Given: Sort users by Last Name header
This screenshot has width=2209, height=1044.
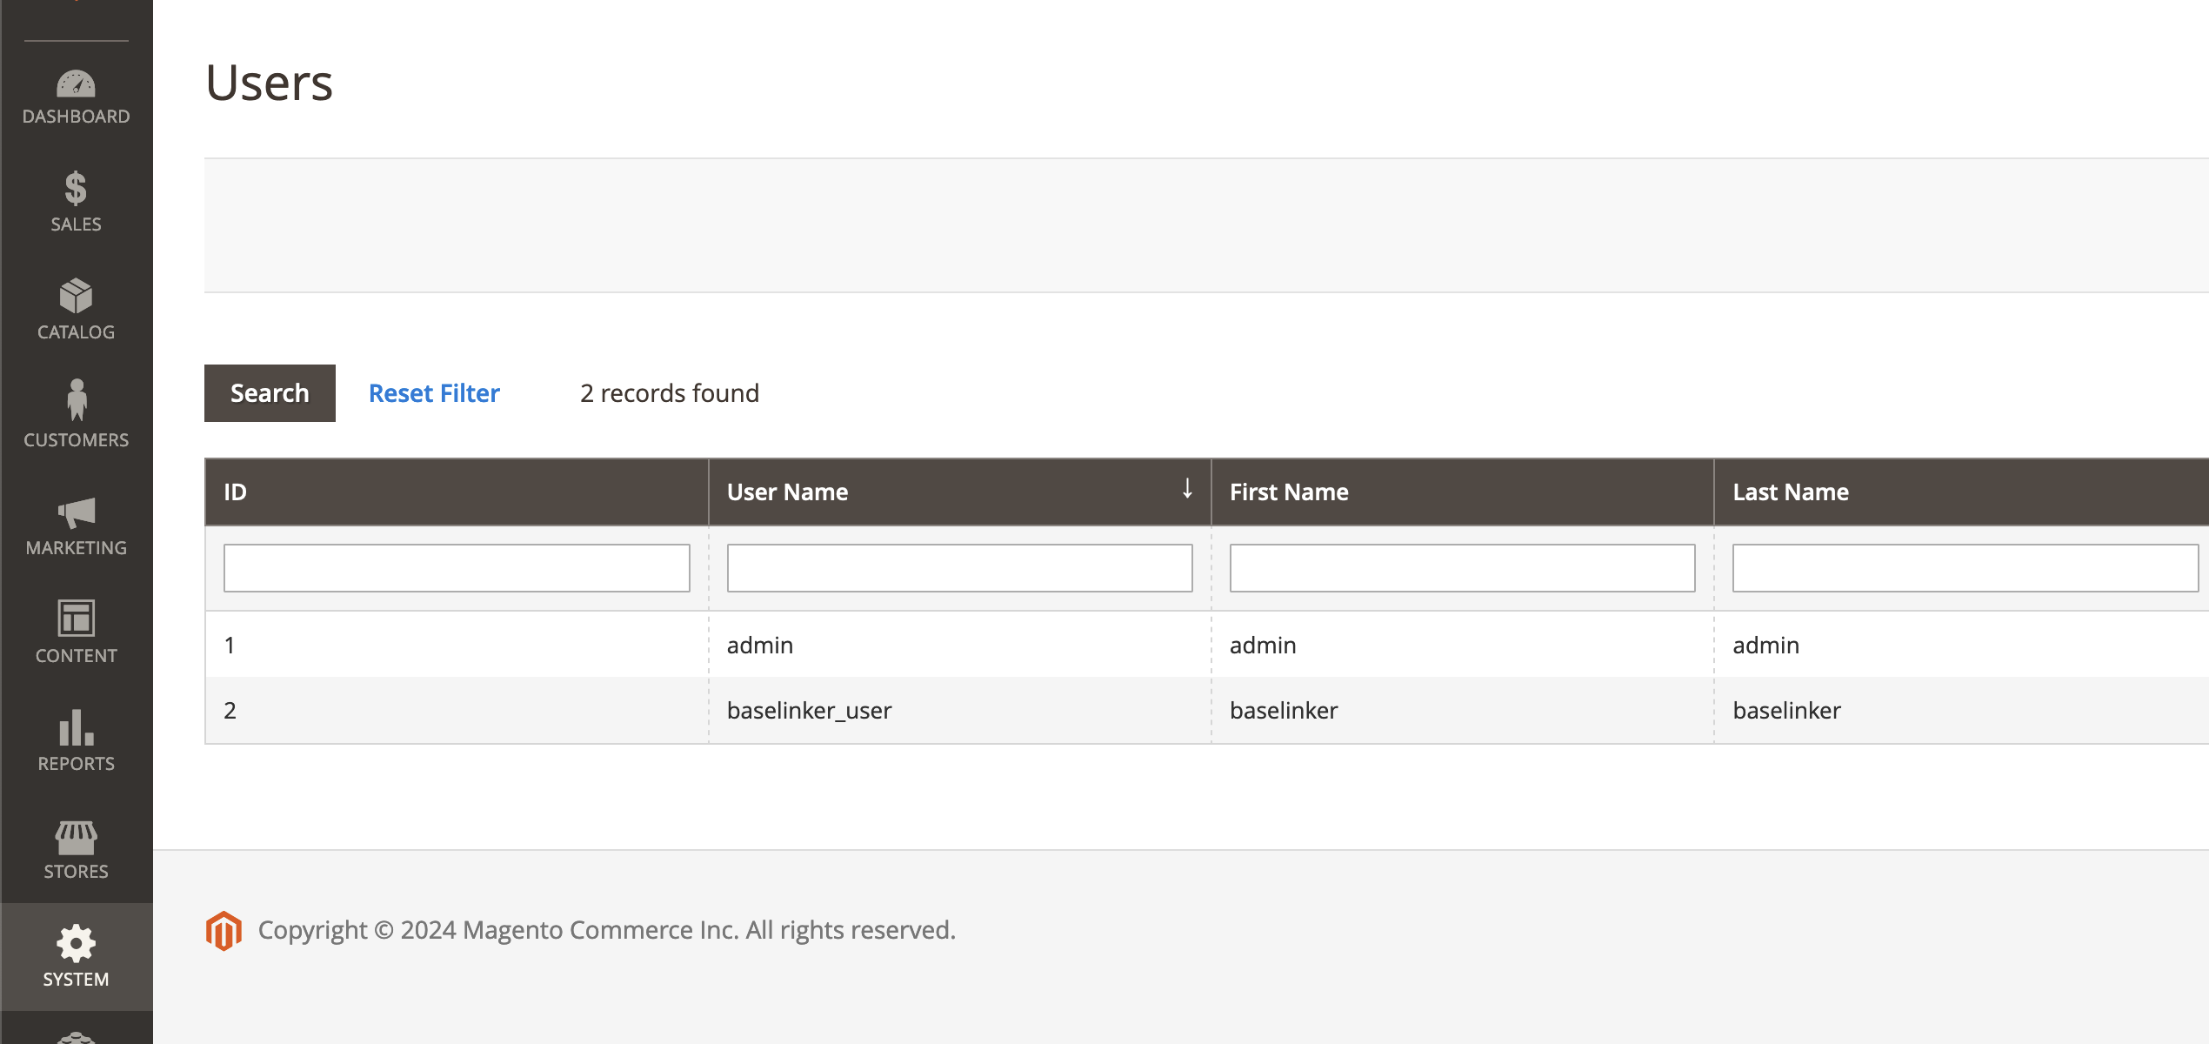Looking at the screenshot, I should (x=1790, y=492).
